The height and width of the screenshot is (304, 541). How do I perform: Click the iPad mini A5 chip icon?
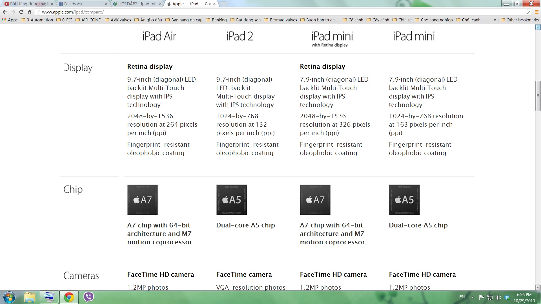(x=404, y=199)
